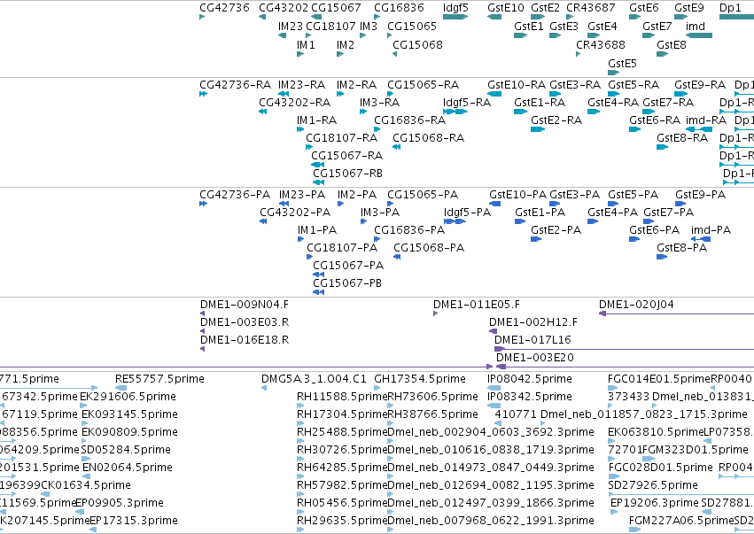Image resolution: width=754 pixels, height=534 pixels.
Task: Click the IP08342.5prime EST label
Action: point(530,397)
